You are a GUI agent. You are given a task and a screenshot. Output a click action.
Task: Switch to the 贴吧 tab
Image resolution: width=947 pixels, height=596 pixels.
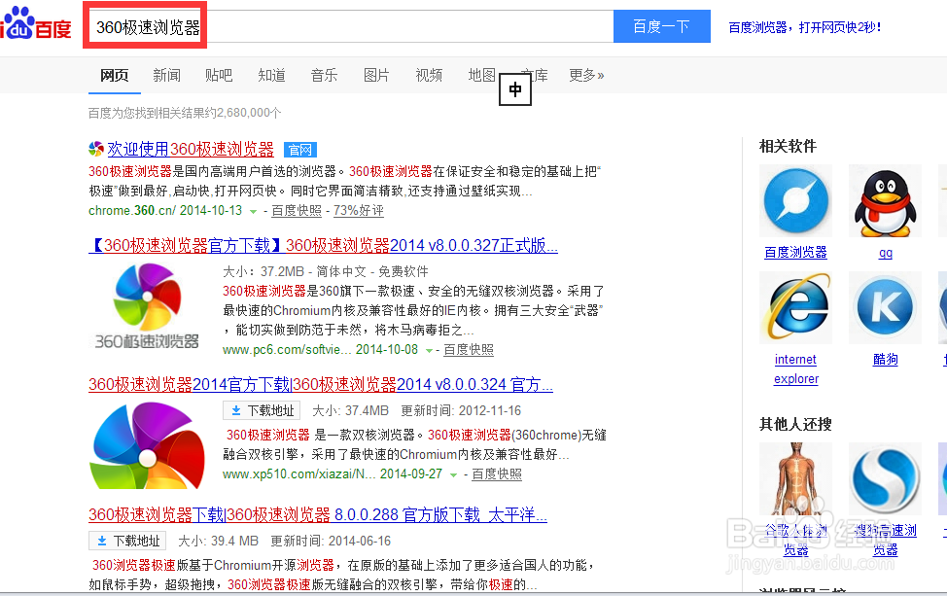(219, 76)
